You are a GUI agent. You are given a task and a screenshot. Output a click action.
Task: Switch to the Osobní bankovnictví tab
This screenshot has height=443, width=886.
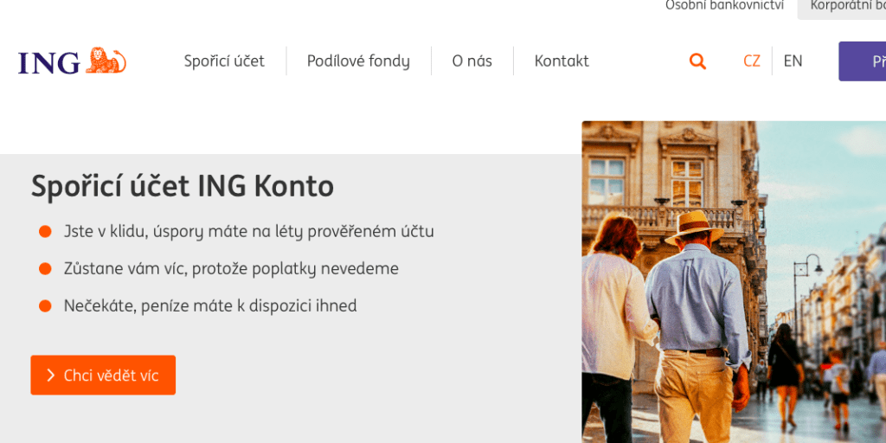724,6
